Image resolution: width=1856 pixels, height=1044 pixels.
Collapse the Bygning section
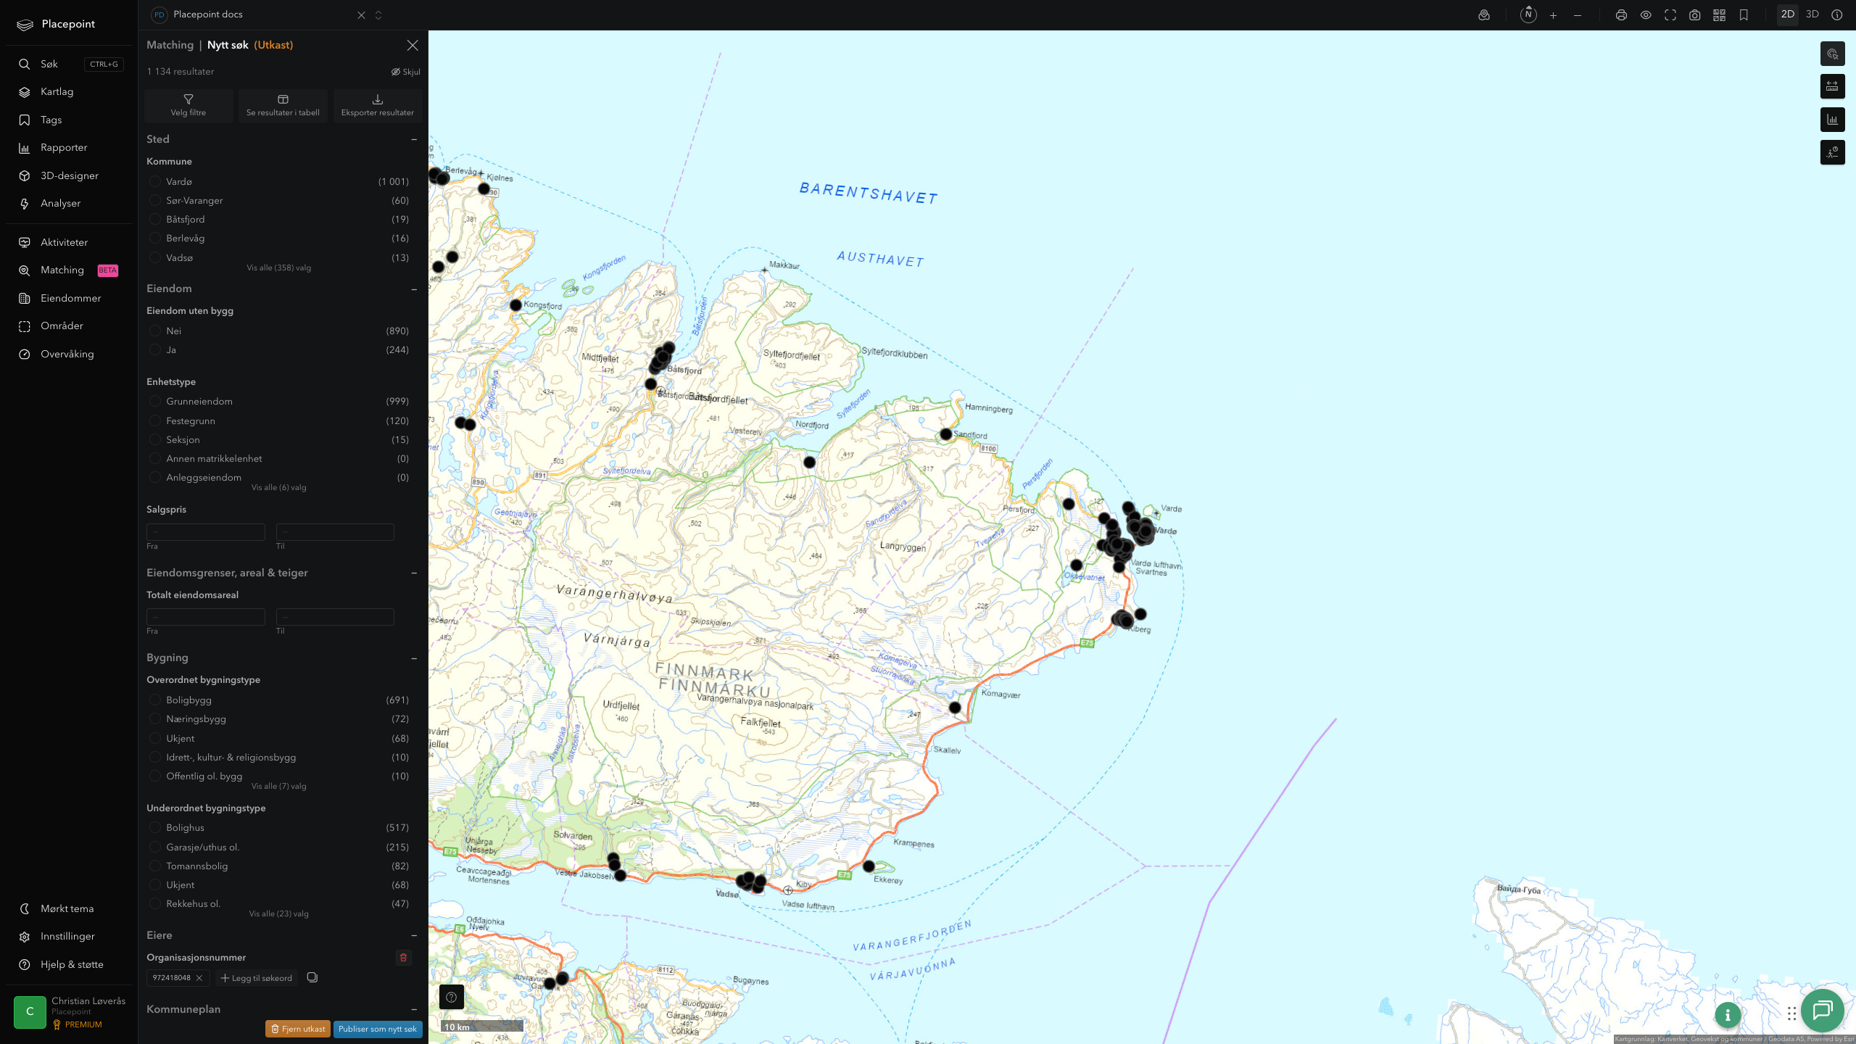414,658
